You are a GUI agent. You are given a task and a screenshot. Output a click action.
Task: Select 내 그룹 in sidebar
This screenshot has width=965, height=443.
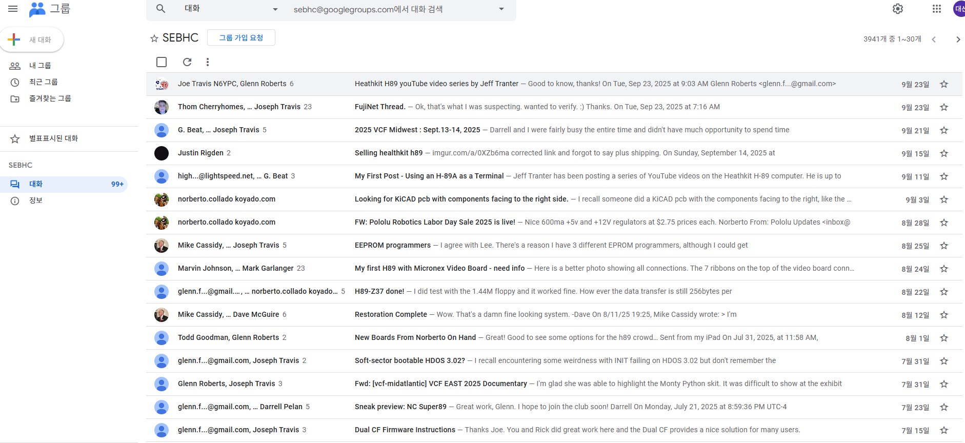tap(40, 66)
